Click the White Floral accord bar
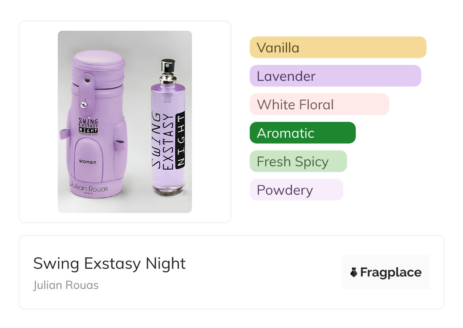This screenshot has height=328, width=463. tap(319, 104)
